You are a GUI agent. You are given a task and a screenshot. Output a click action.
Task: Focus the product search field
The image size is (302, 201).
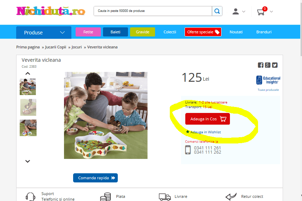[153, 11]
